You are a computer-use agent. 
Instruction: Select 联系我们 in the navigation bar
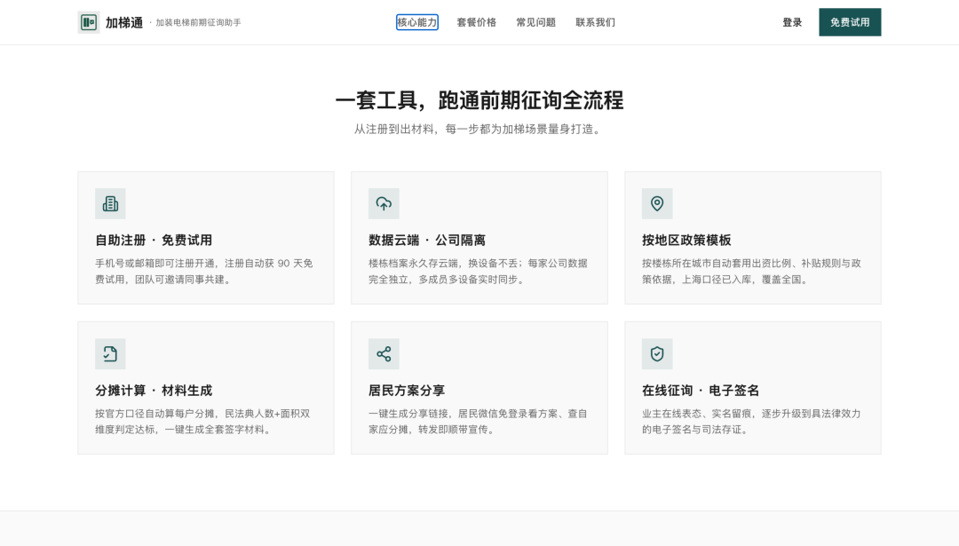pyautogui.click(x=595, y=22)
